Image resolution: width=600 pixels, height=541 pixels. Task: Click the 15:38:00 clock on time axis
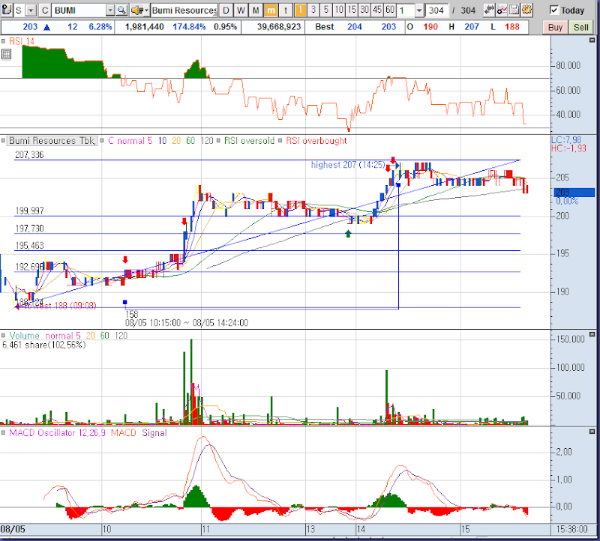572,529
